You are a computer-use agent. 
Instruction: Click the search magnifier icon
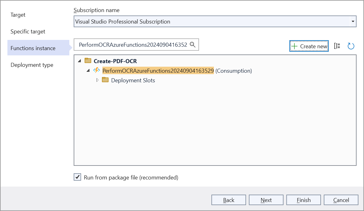[193, 45]
